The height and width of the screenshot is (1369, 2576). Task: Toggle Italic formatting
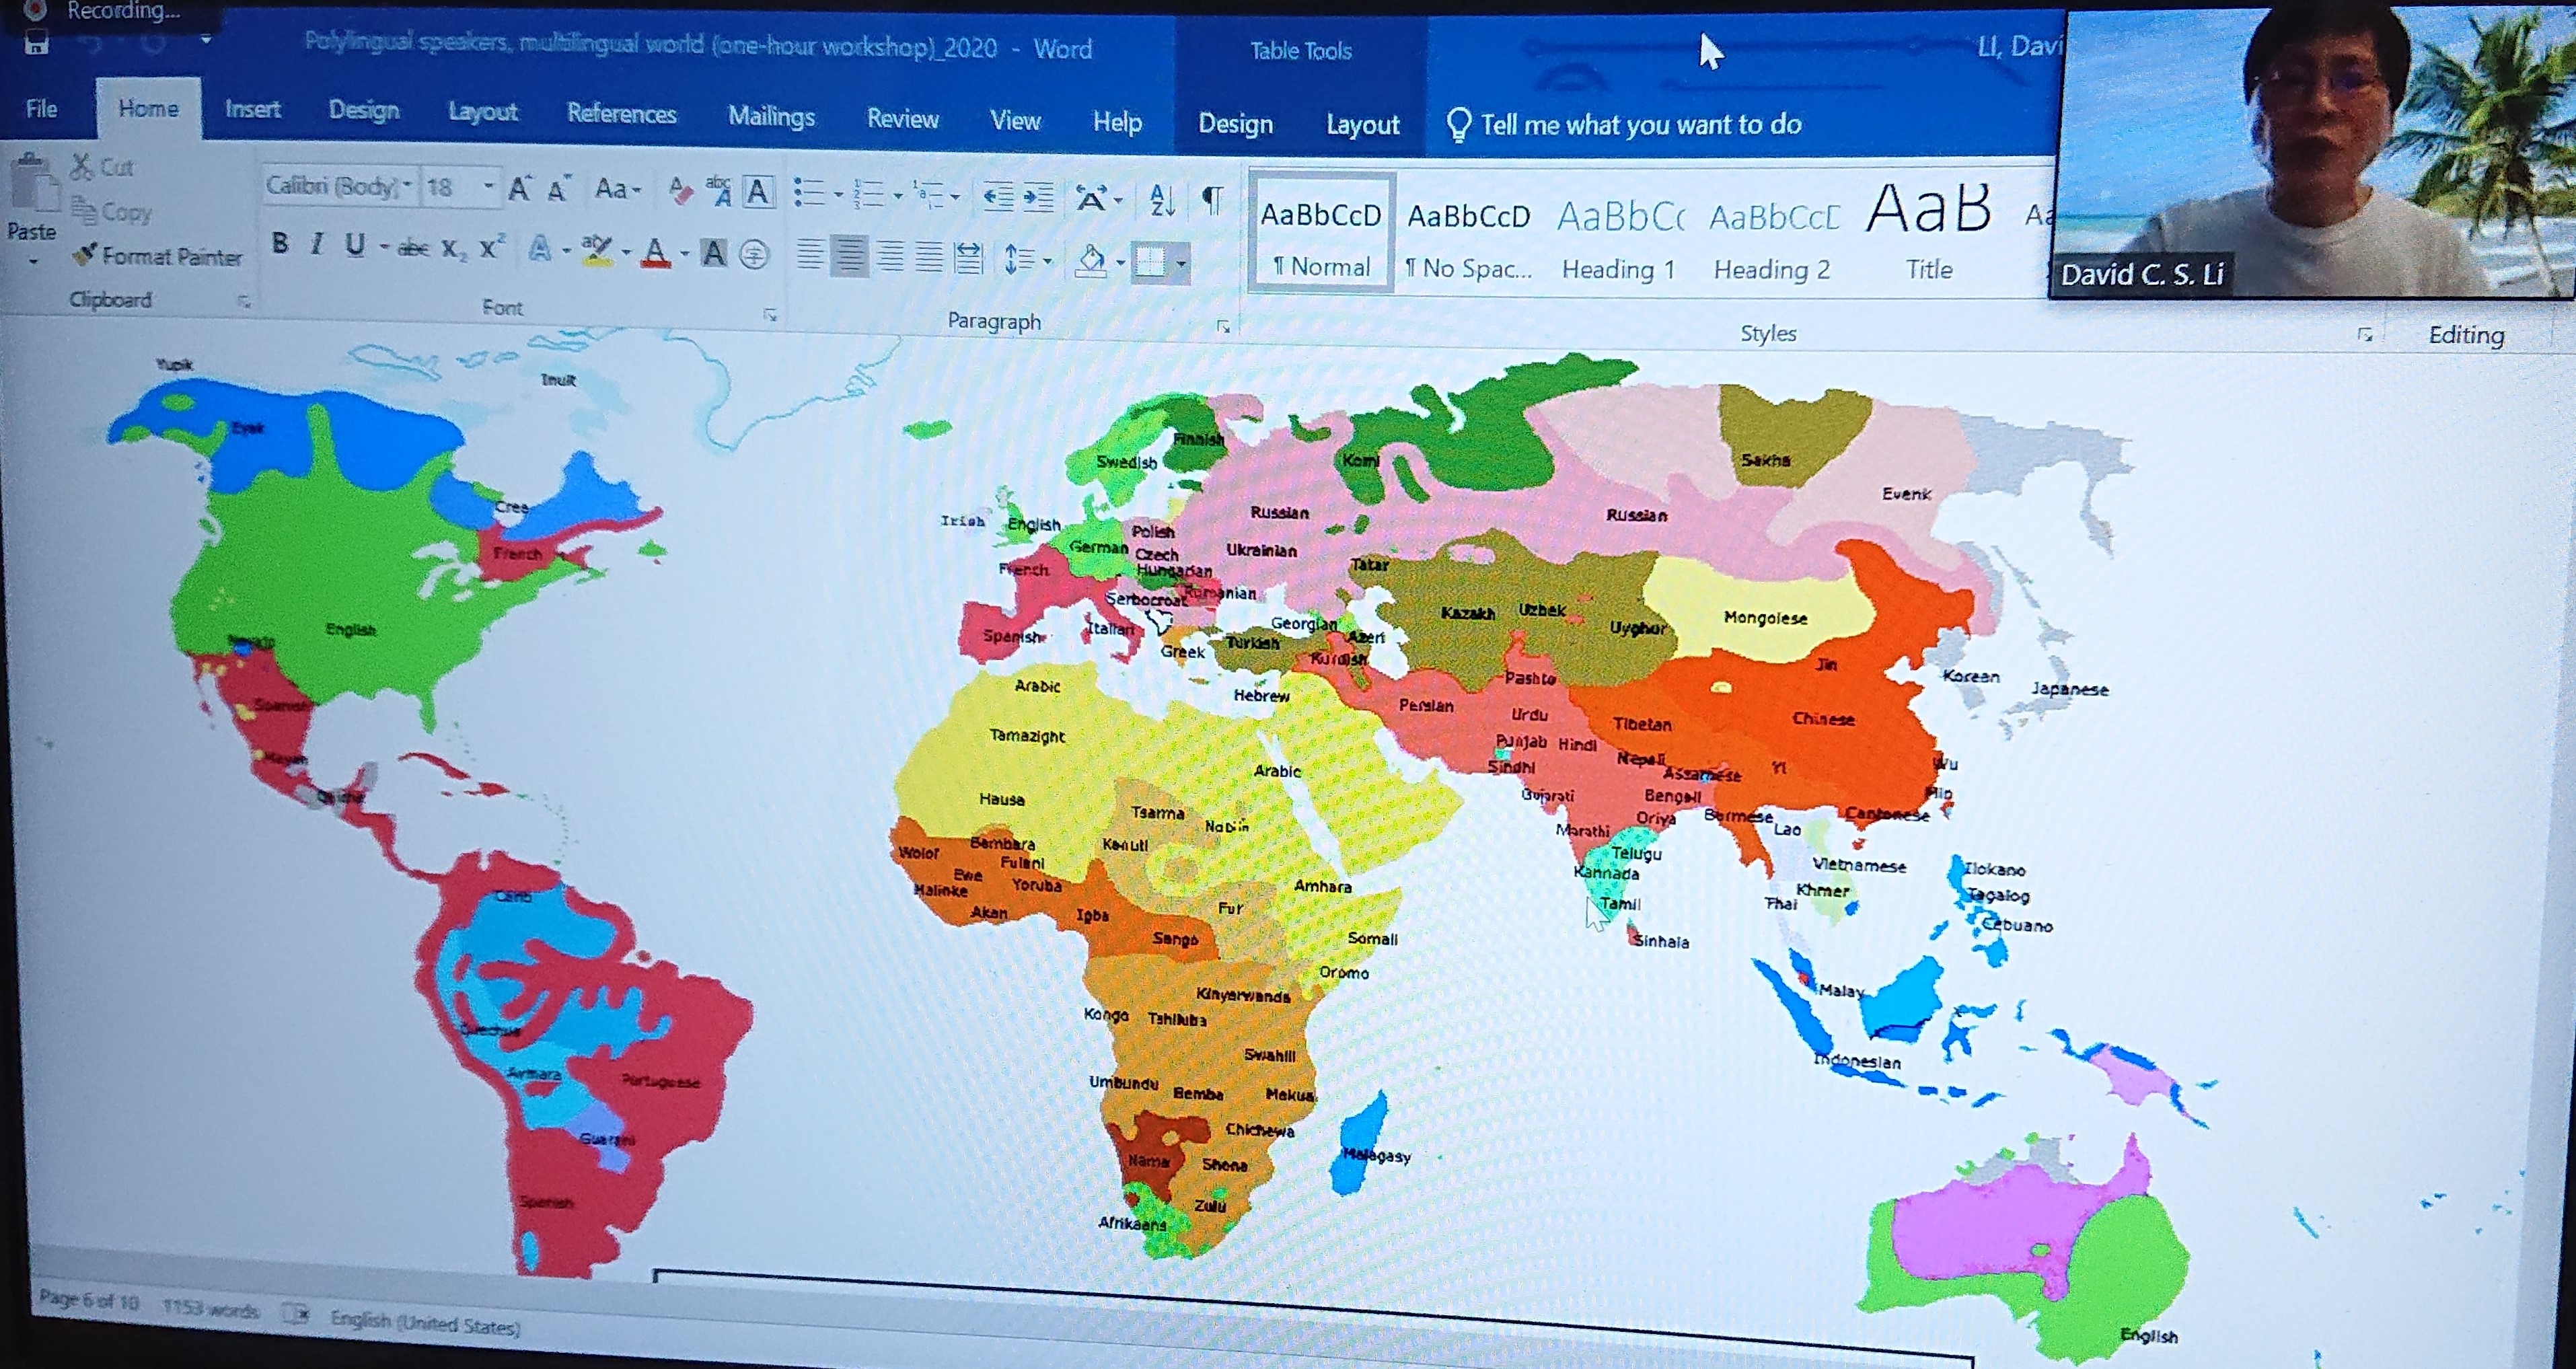317,244
